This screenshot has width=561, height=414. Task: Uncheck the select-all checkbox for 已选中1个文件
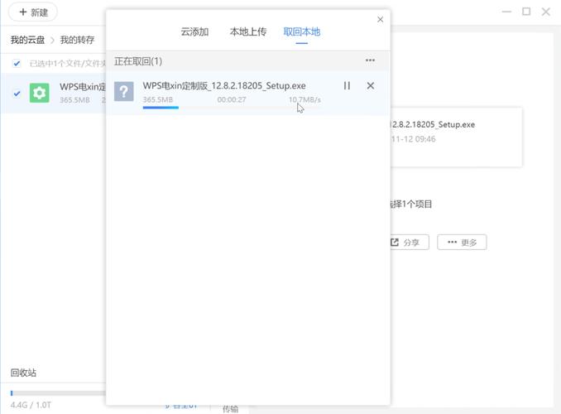(17, 64)
